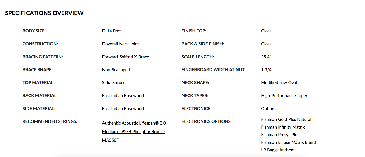Select the LR Baggs Anthem option
365x157 pixels.
pyautogui.click(x=278, y=150)
